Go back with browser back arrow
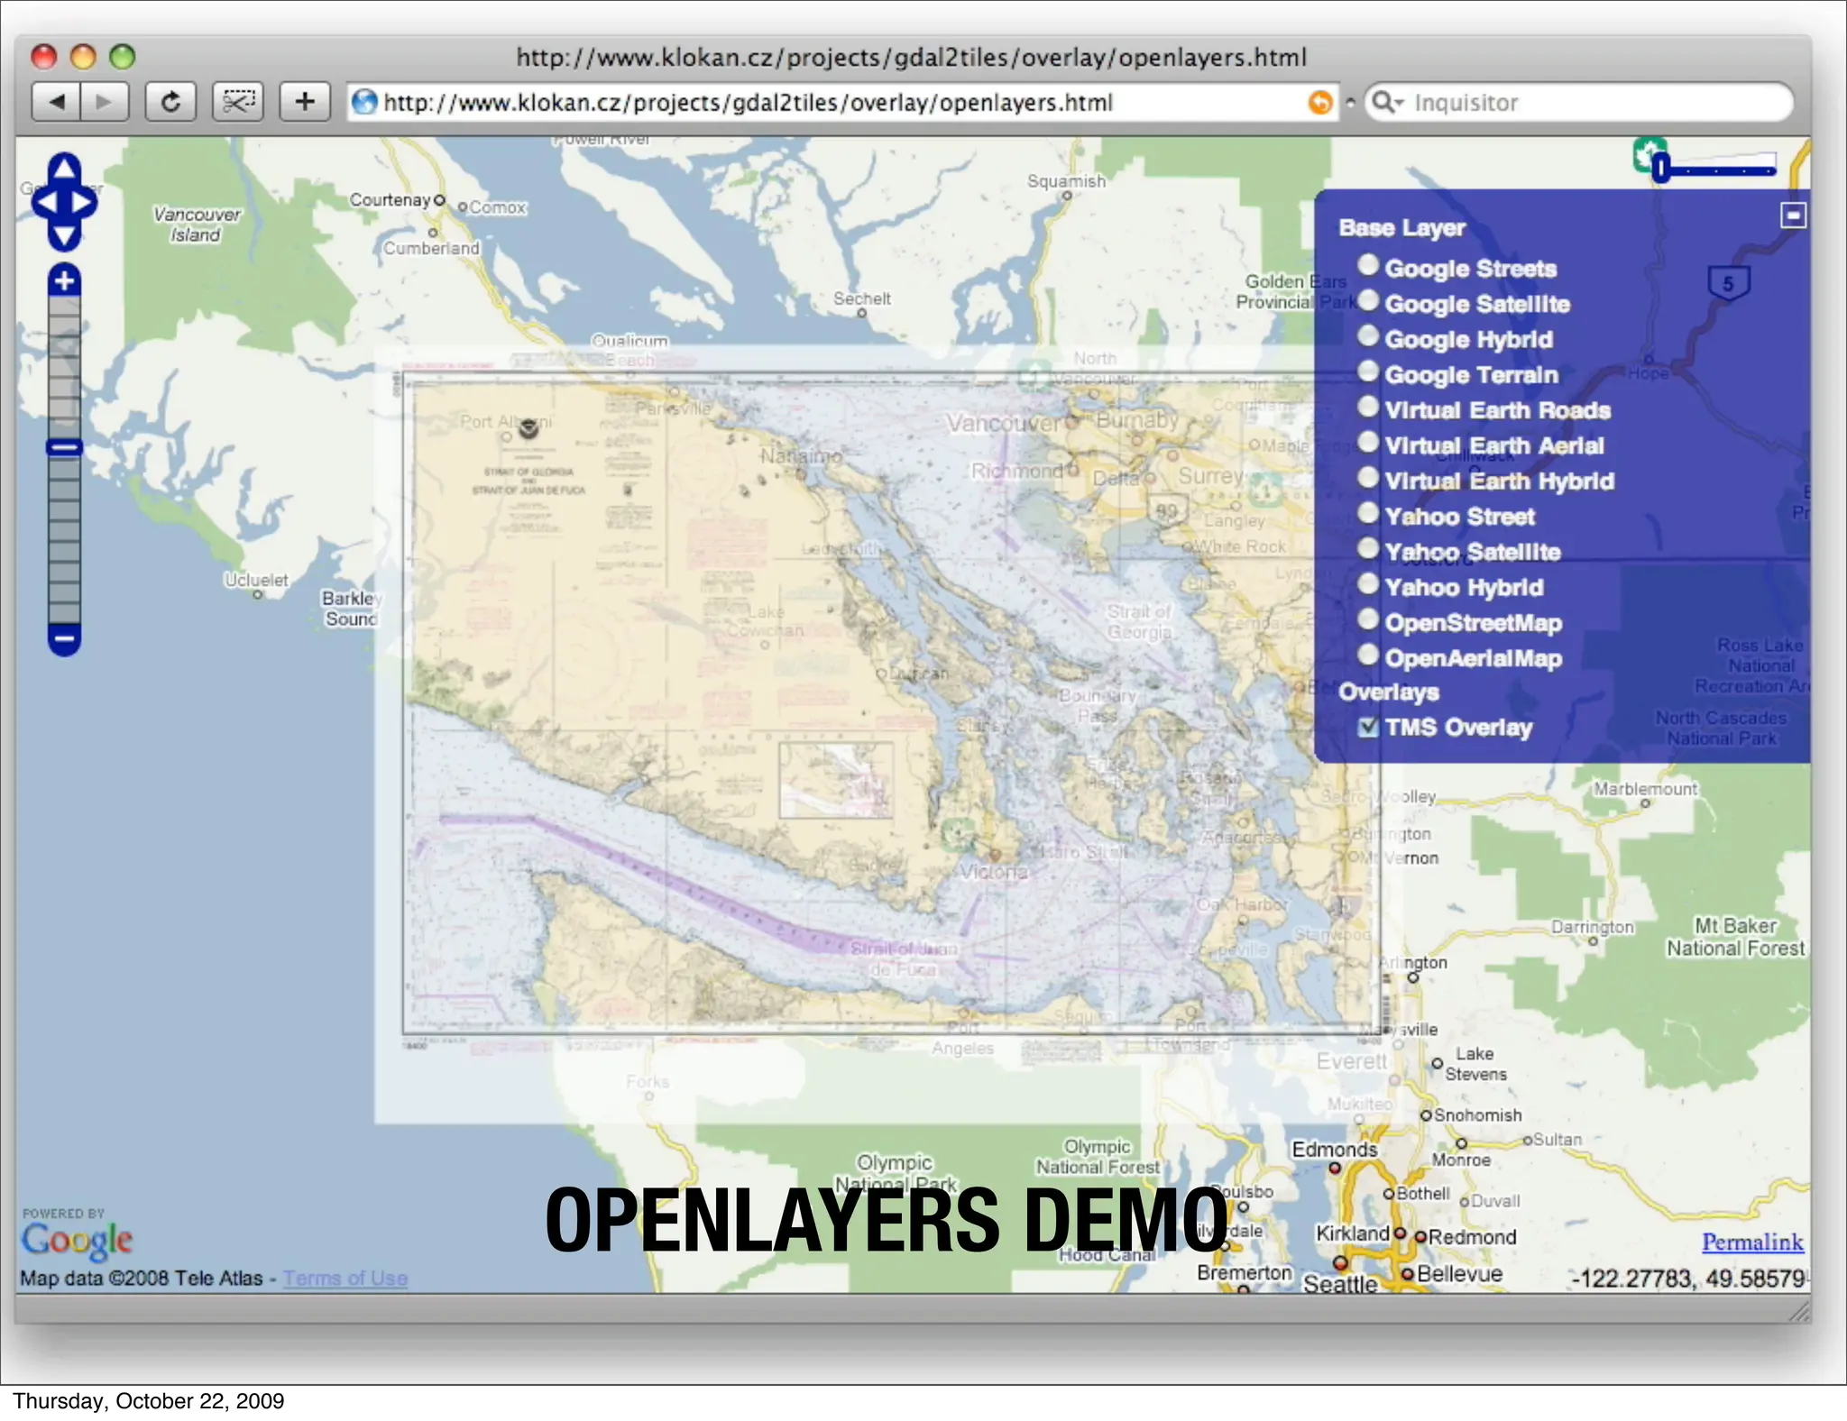This screenshot has width=1847, height=1421. [x=56, y=102]
